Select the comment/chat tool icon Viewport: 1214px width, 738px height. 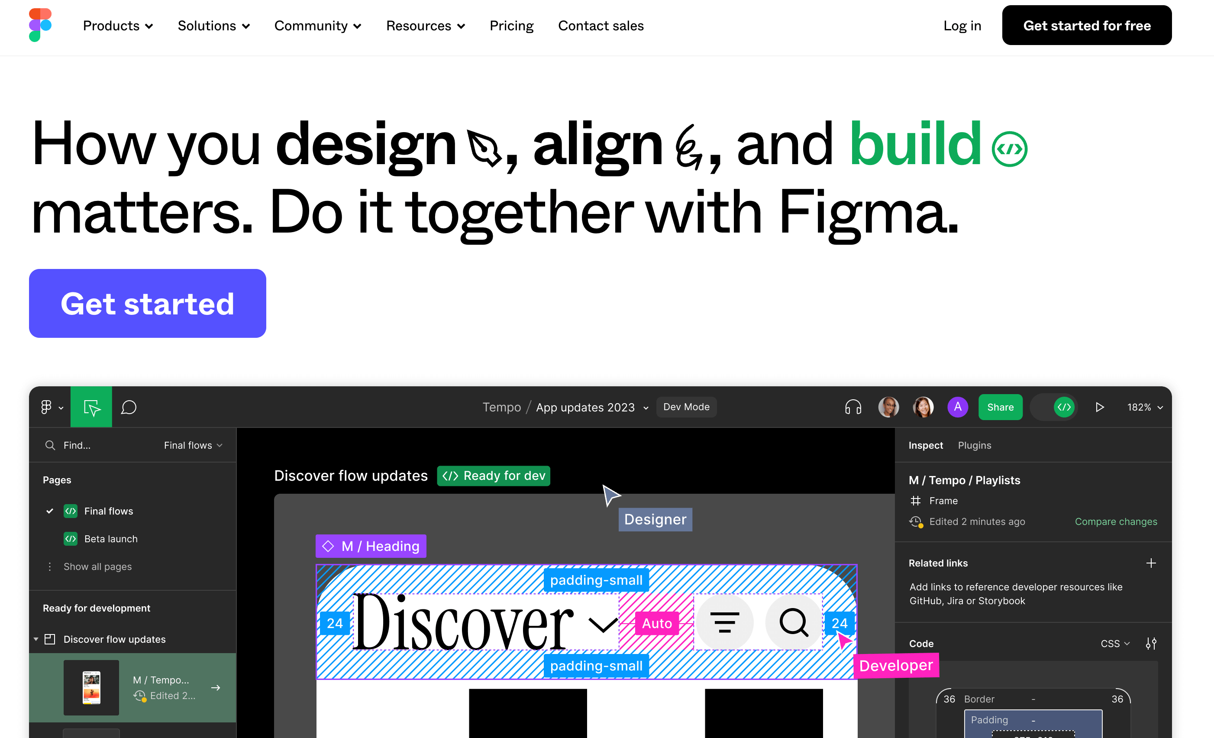129,408
